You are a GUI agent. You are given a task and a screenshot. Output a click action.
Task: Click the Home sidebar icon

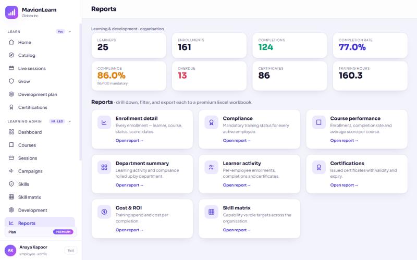[11, 42]
